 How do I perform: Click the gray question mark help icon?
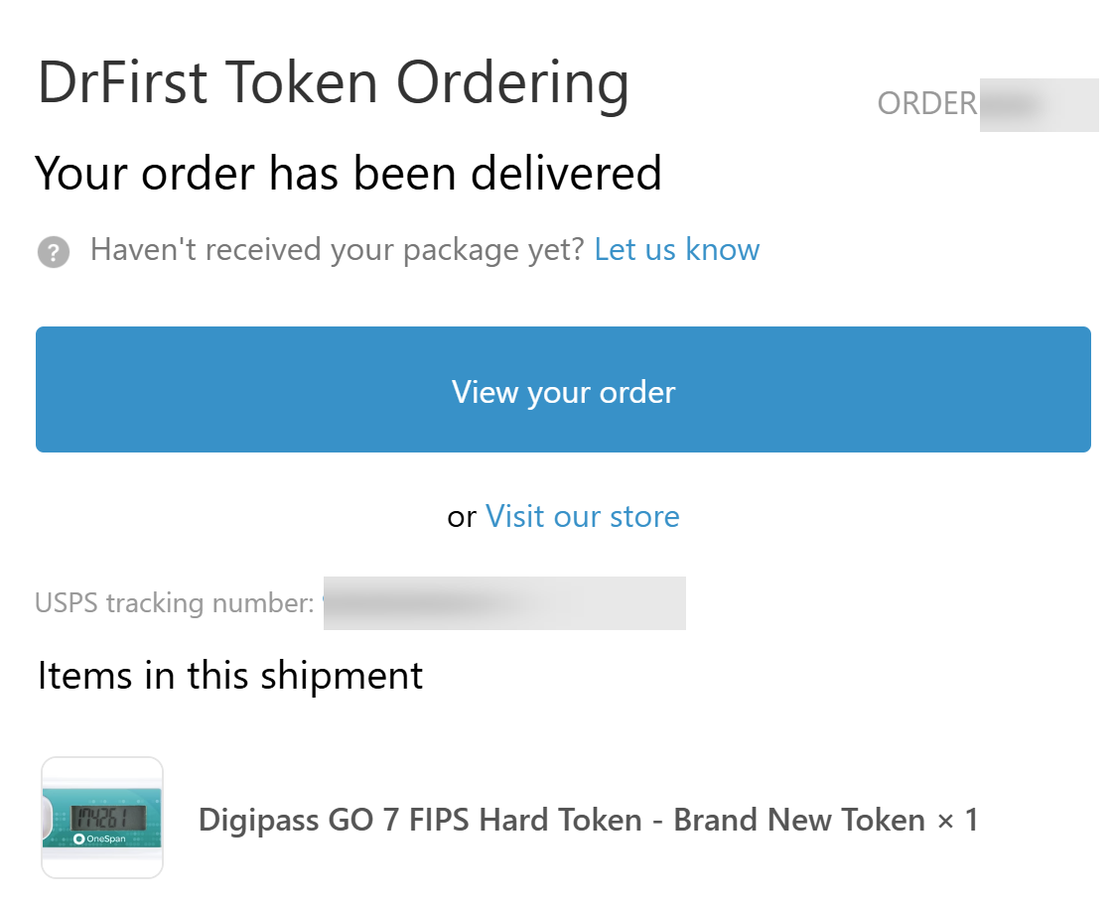[54, 252]
